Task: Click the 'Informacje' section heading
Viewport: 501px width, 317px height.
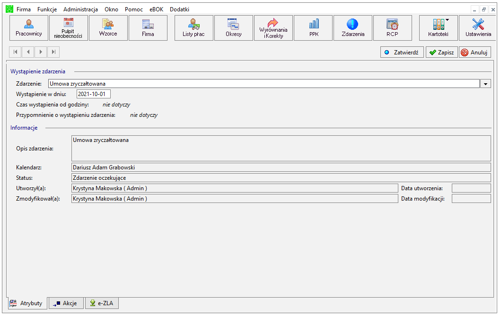Action: [24, 127]
